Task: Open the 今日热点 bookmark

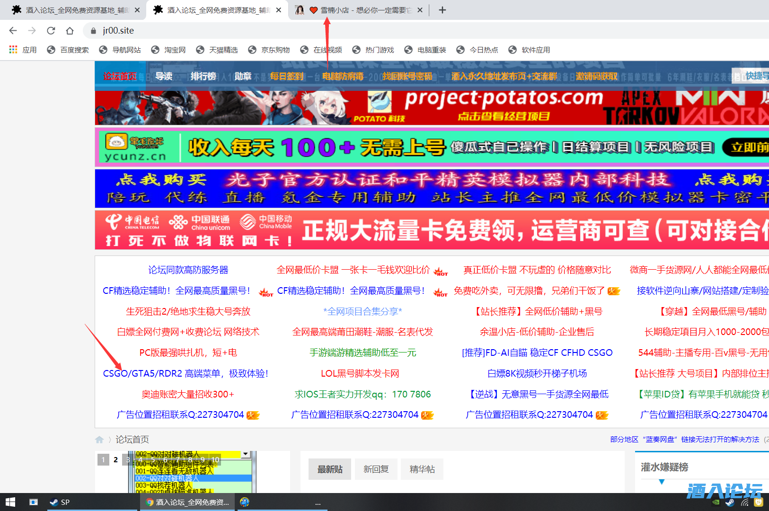Action: [x=477, y=50]
